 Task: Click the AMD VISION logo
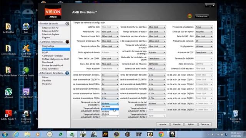pos(53,12)
